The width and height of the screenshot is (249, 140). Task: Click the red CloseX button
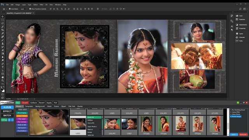25,103
